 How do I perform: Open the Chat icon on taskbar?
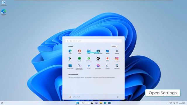click(96, 103)
